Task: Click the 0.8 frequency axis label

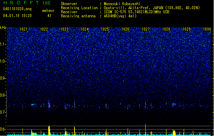Action: pyautogui.click(x=3, y=95)
